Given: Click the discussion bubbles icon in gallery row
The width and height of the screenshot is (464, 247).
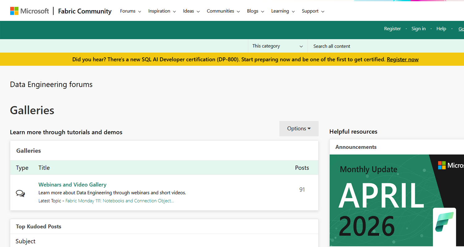Looking at the screenshot, I should point(20,194).
